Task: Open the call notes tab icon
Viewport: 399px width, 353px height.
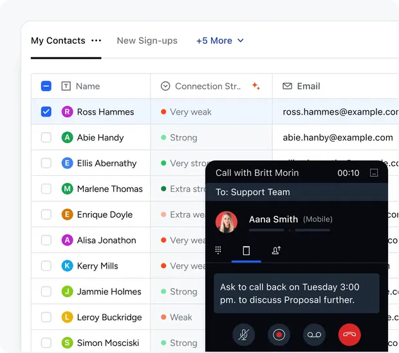Action: pyautogui.click(x=246, y=251)
